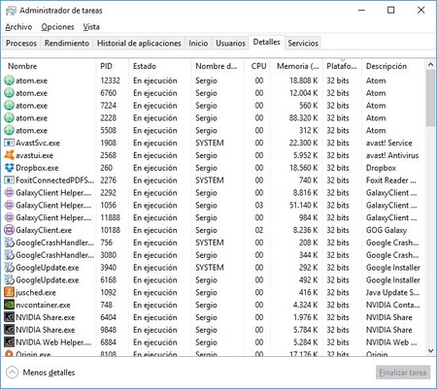
Task: Select the Dropbox.exe process icon
Action: 9,168
